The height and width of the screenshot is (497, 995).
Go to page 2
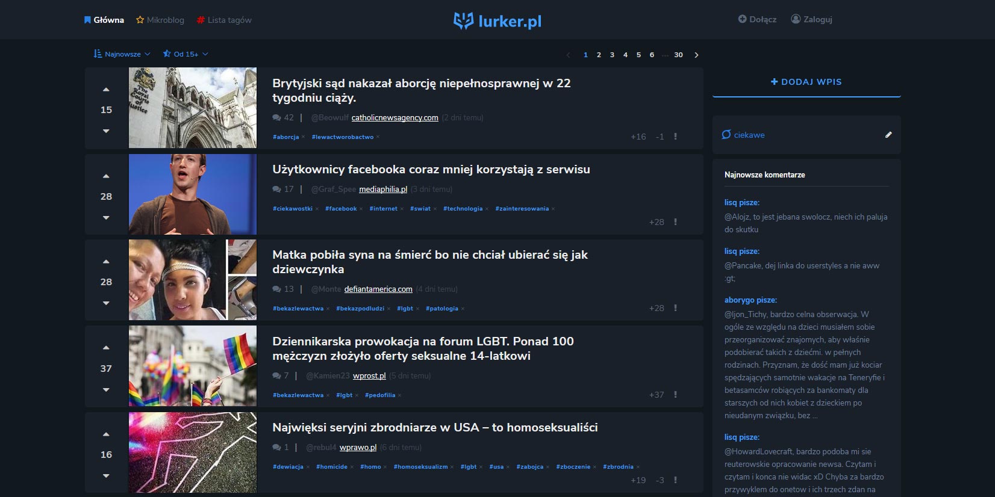point(599,55)
